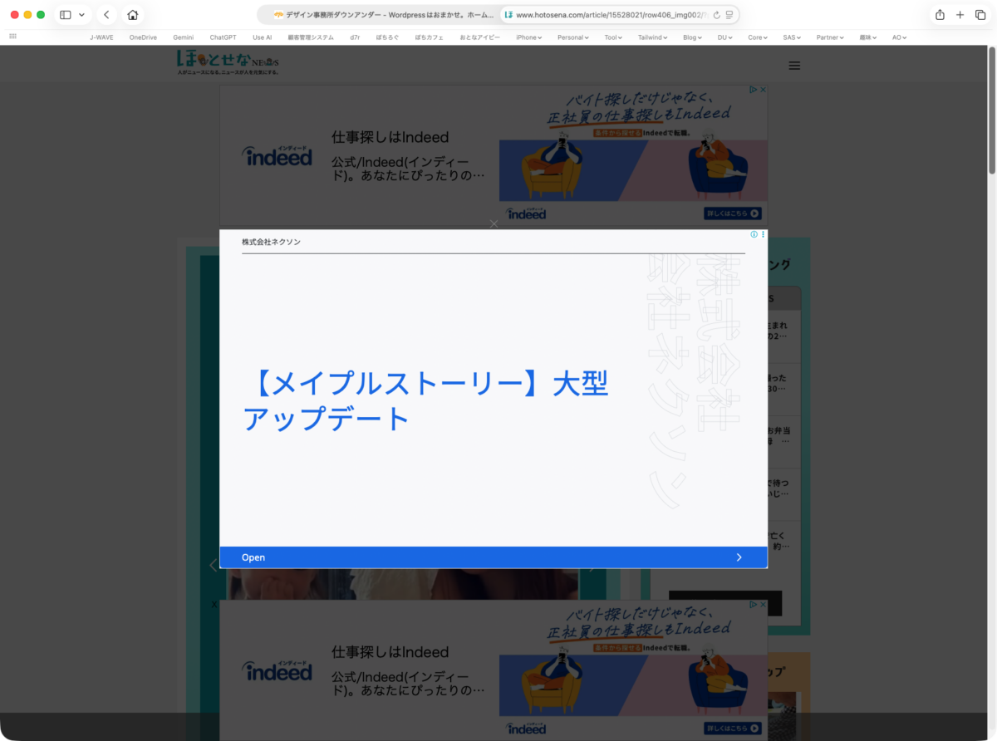Expand the Tailwind bookmarks folder
The width and height of the screenshot is (997, 741).
coord(655,37)
